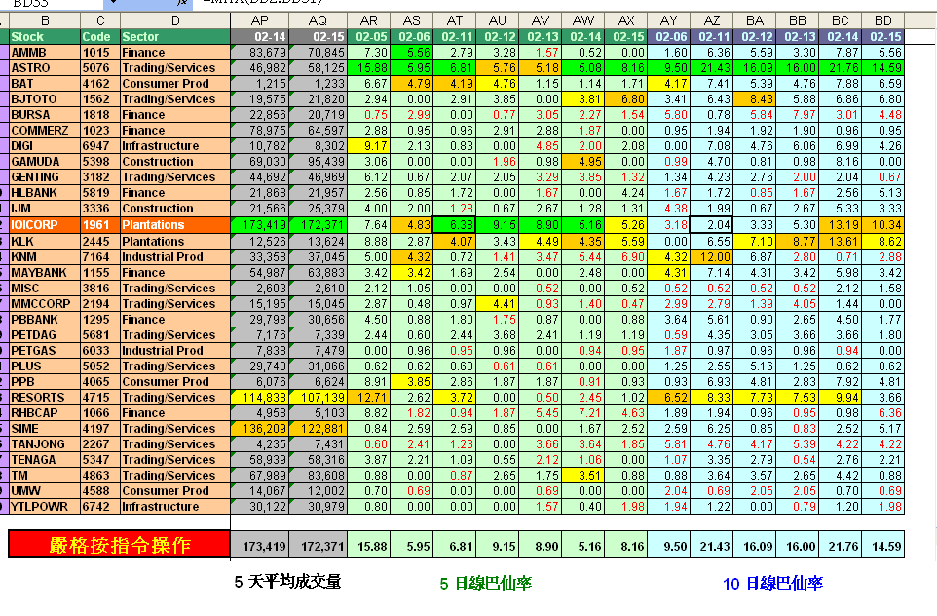Click 21.43 in the bottom summary row
937x616 pixels.
coord(712,546)
